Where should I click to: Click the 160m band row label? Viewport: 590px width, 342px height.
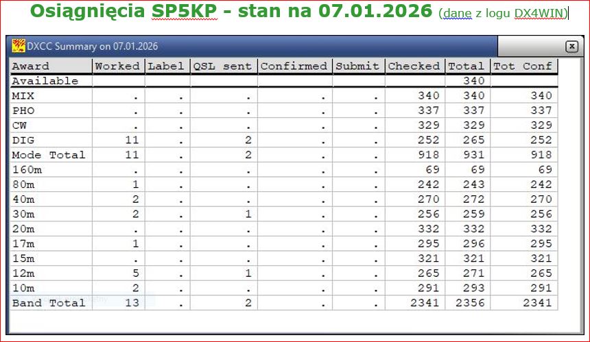pyautogui.click(x=27, y=169)
